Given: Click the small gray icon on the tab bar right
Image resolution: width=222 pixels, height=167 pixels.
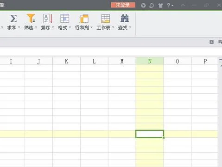Looking at the screenshot, I should tap(211, 42).
